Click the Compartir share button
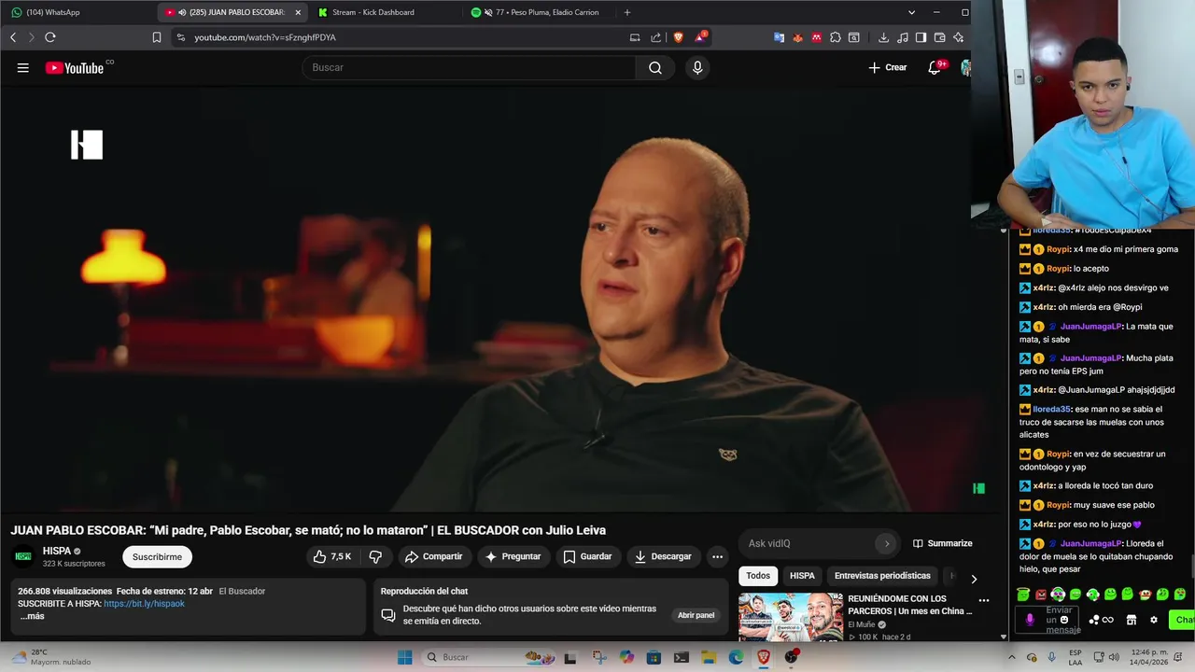The image size is (1195, 672). click(433, 556)
